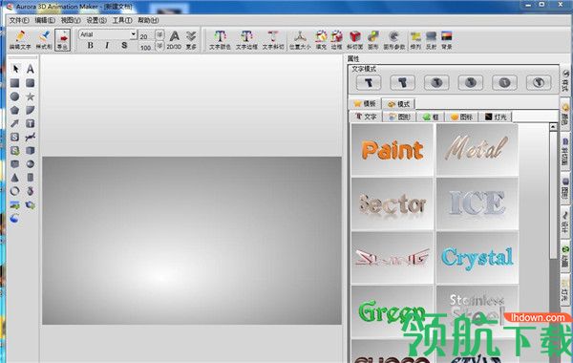Screen dimensions: 573x363
Task: Switch to the 模式 mode tab
Action: (x=398, y=104)
